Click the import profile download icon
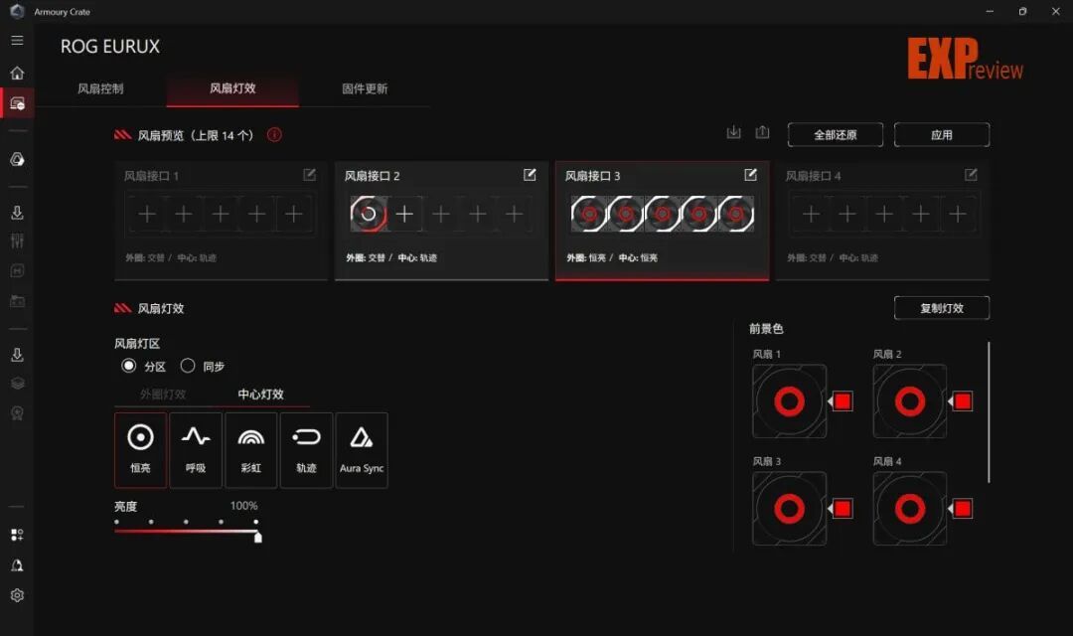This screenshot has width=1073, height=636. pyautogui.click(x=733, y=133)
